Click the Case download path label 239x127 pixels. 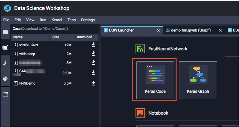(40, 29)
